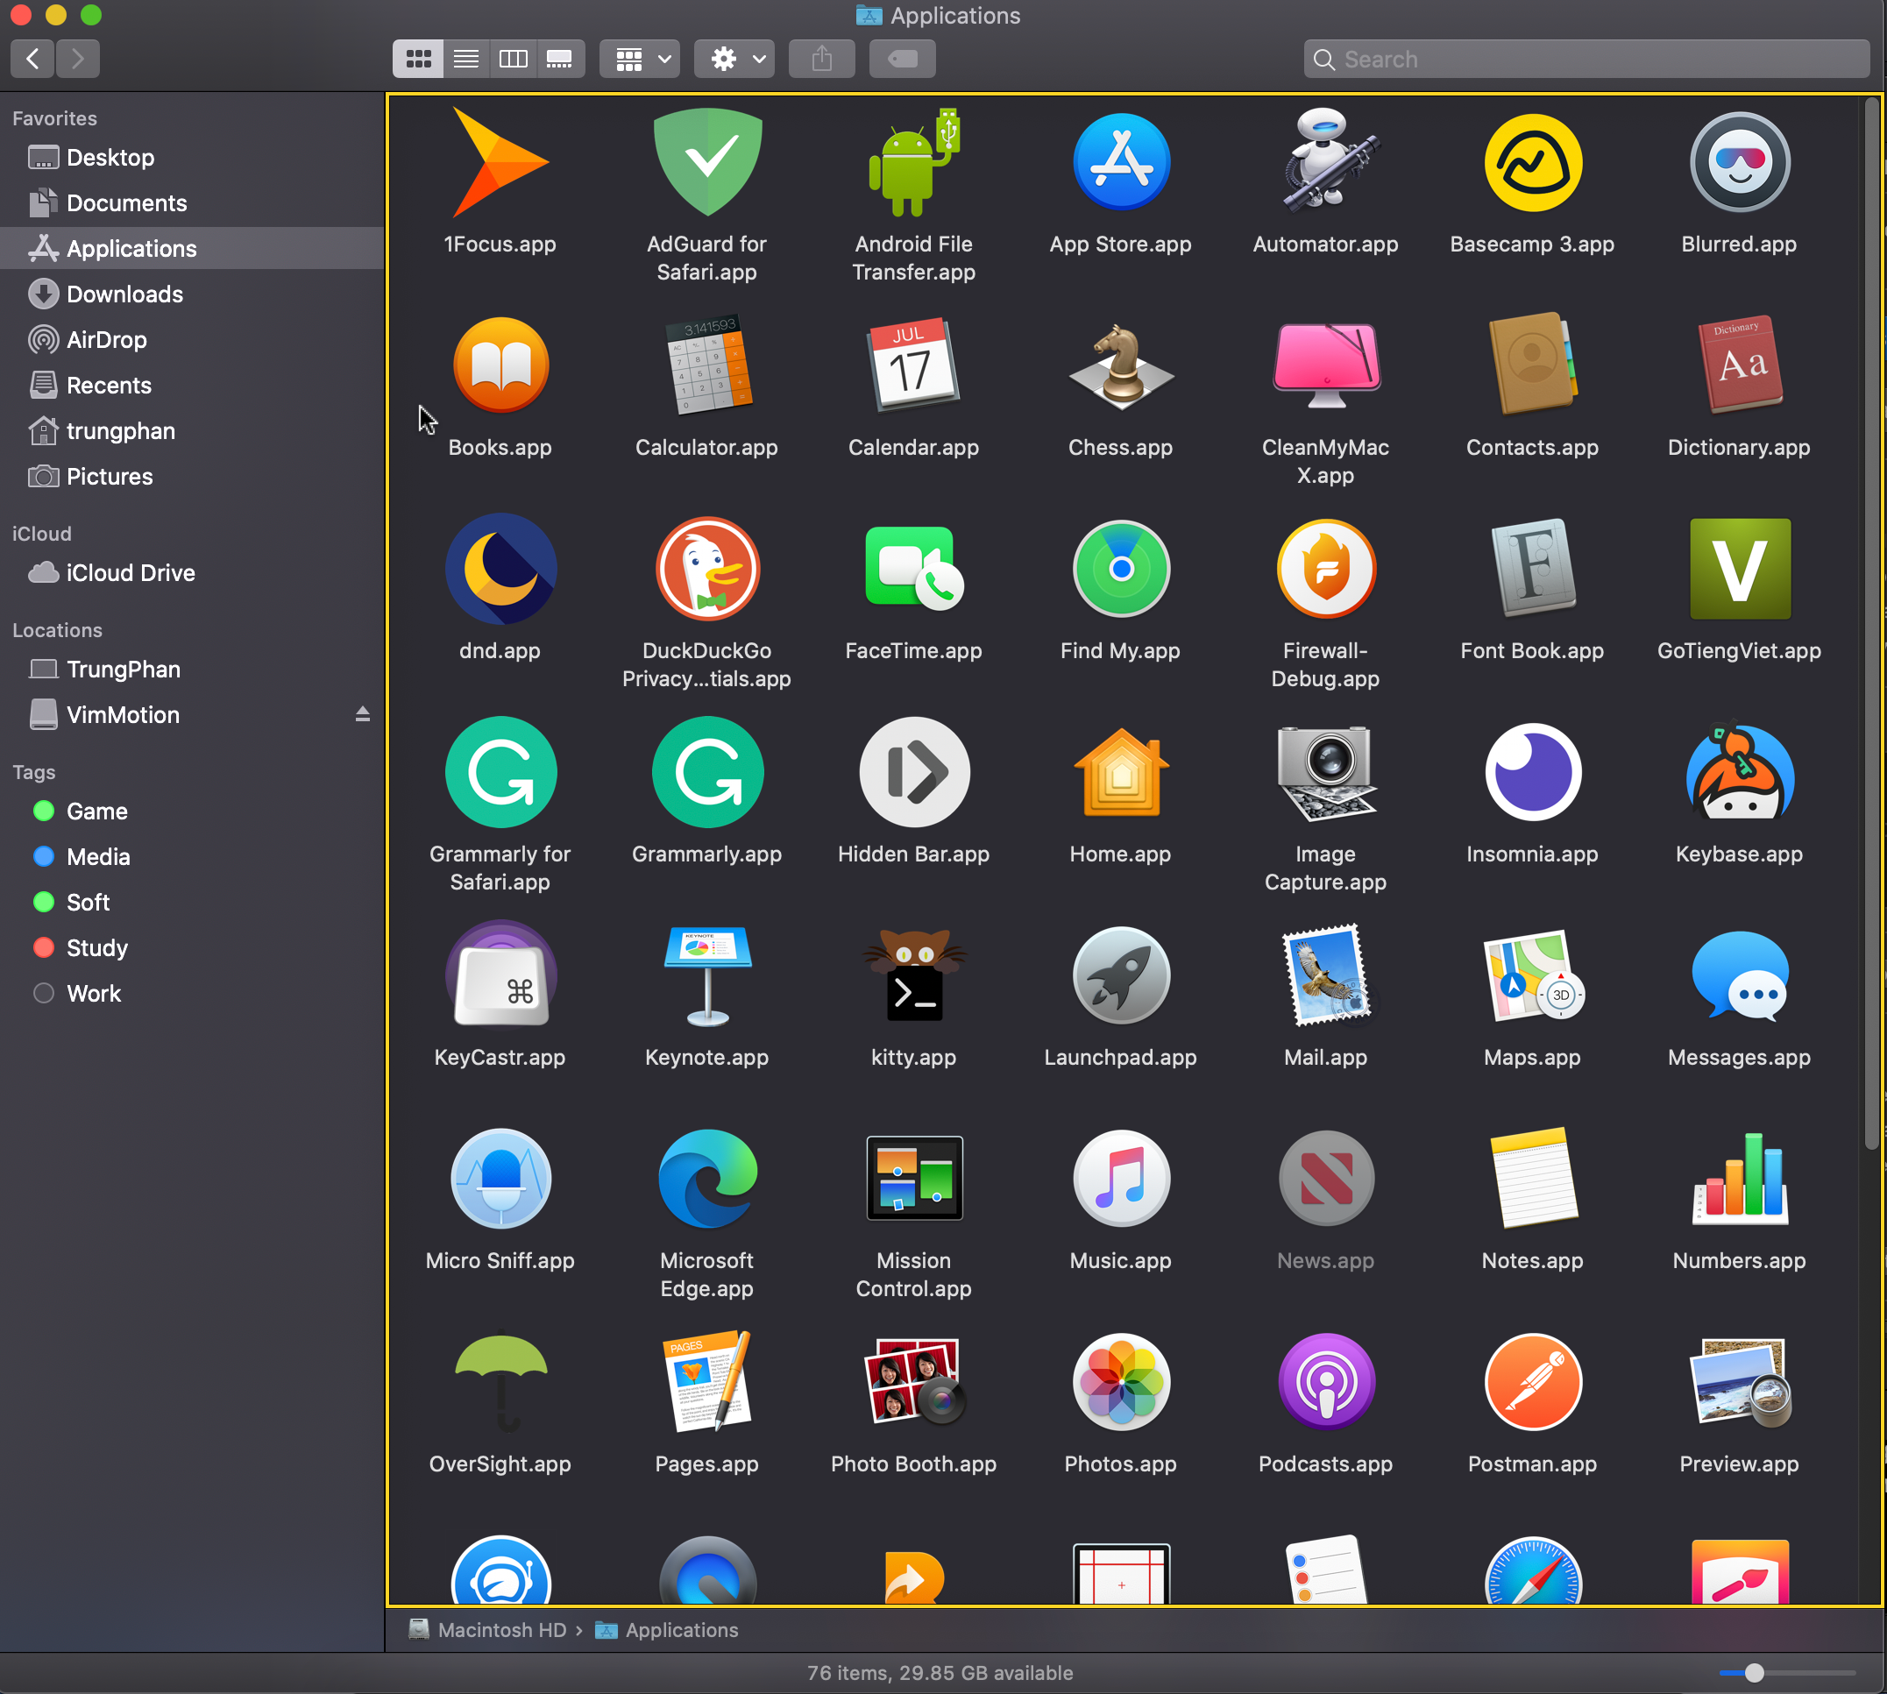
Task: Click the Postman.app icon
Action: 1531,1383
